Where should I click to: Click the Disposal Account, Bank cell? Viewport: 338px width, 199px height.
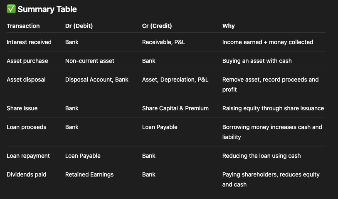(97, 80)
